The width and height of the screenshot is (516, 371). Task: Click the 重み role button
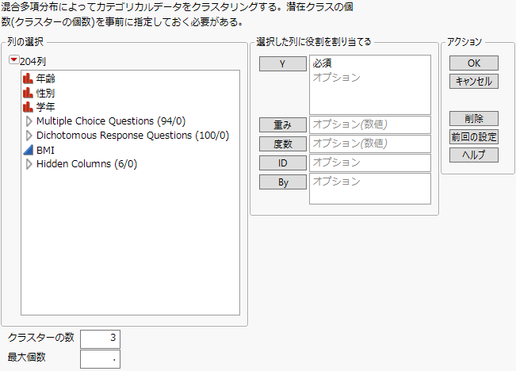[282, 124]
